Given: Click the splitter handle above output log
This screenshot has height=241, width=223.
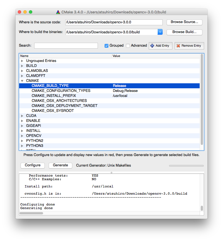Looking at the screenshot, I should [111, 173].
